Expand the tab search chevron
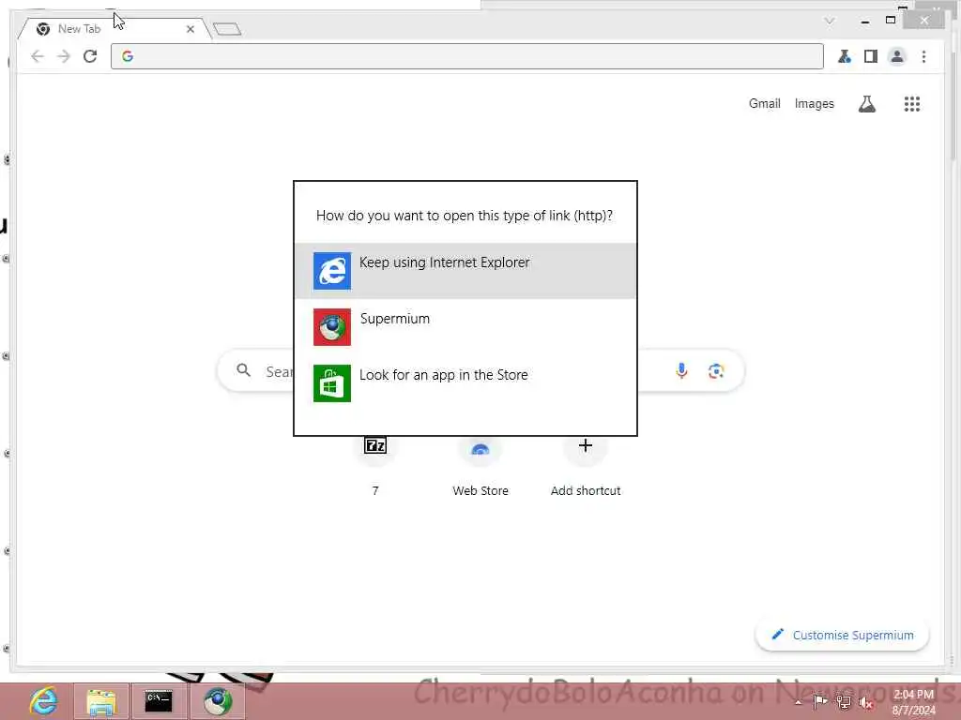Screen dimensions: 961x720 coord(830,21)
